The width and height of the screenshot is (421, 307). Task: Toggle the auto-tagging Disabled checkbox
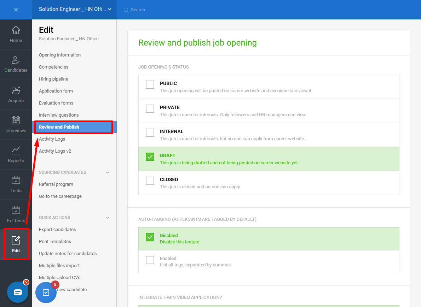point(150,237)
